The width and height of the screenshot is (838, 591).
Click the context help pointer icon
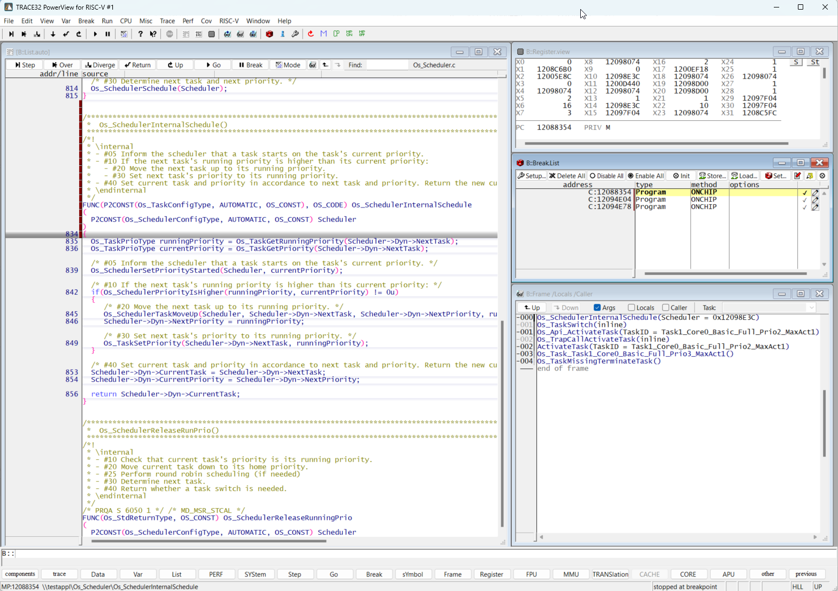(x=153, y=34)
